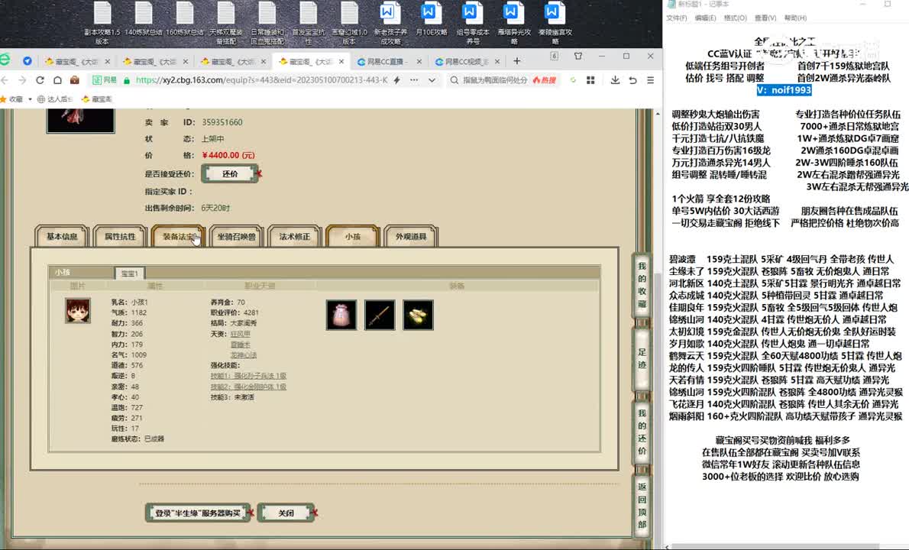
Task: Open desktop file 日常睡装和回血鬼搭配
Action: coord(267,23)
